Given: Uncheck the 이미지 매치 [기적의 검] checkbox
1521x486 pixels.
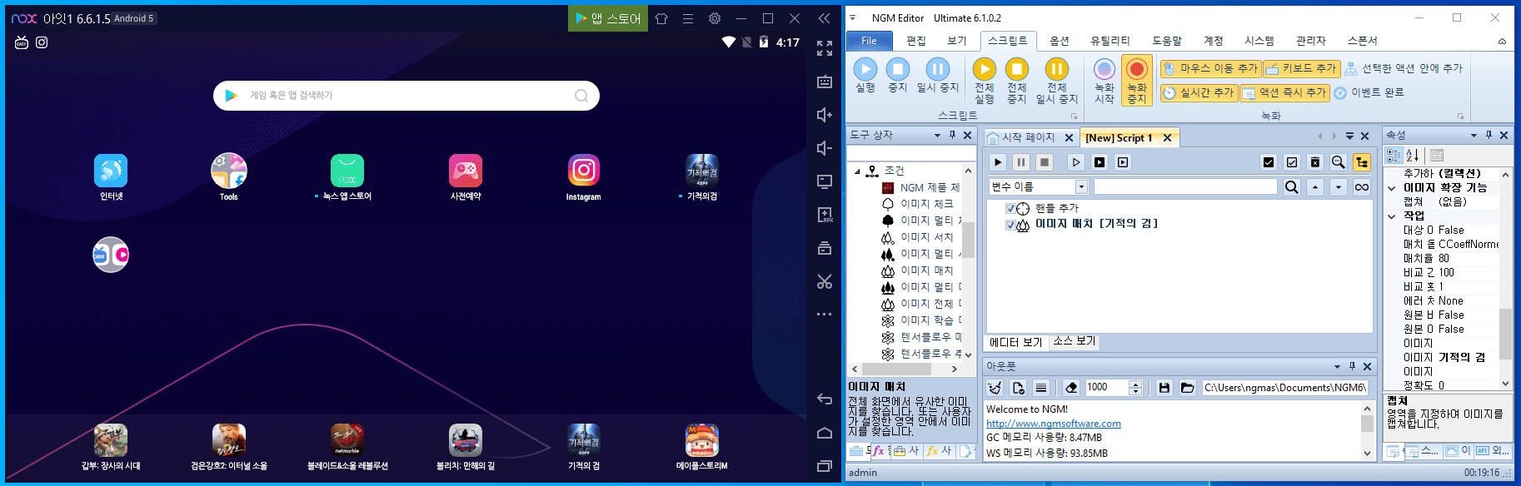Looking at the screenshot, I should 1010,225.
